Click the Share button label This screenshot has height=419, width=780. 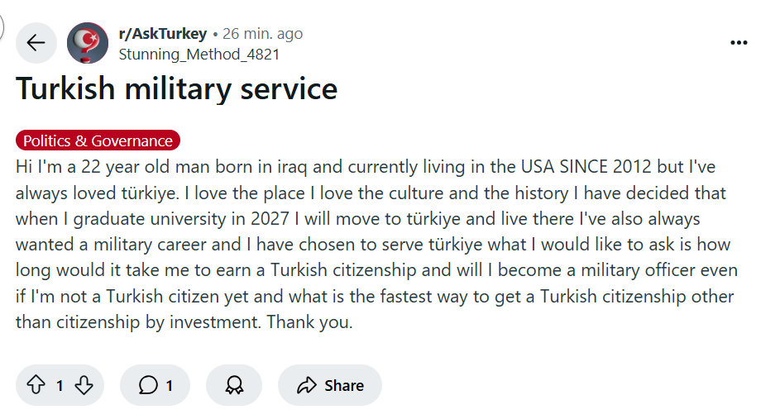(344, 386)
